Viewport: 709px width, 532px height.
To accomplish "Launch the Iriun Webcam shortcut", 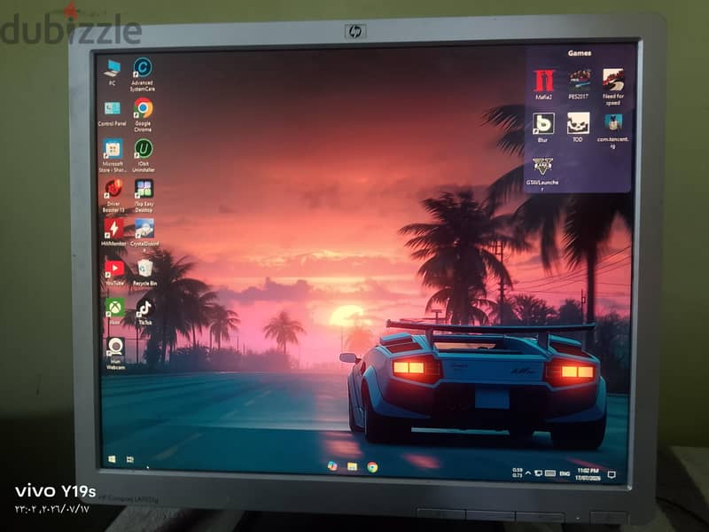I will point(116,354).
